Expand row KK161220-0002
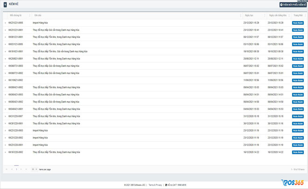Screen dimensions: 308x189 point(5,152)
